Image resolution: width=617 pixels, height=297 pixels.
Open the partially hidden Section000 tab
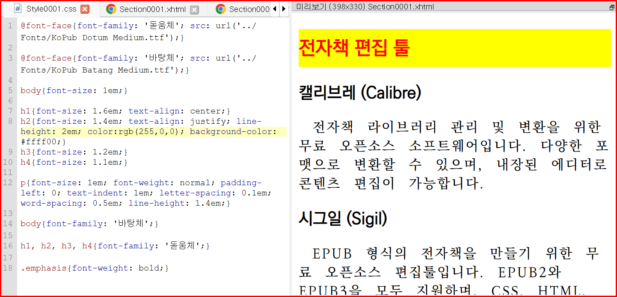[x=243, y=9]
